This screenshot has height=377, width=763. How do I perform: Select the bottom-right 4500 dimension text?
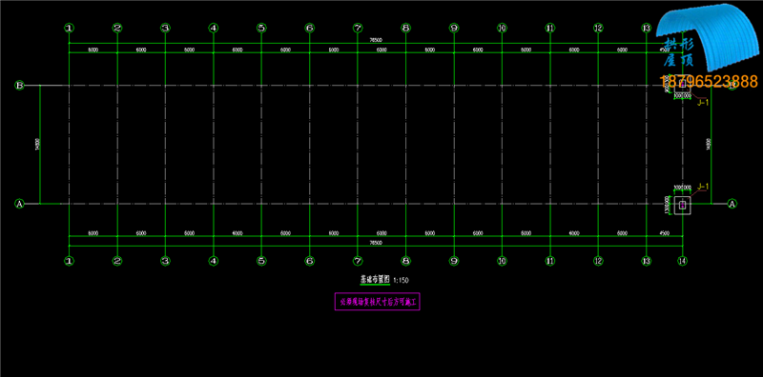pos(664,233)
